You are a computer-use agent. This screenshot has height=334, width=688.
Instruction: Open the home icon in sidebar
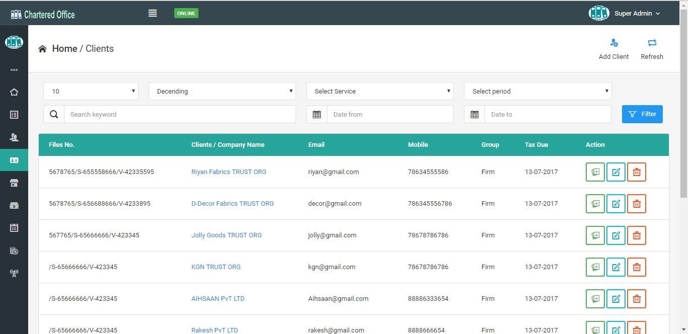point(14,92)
